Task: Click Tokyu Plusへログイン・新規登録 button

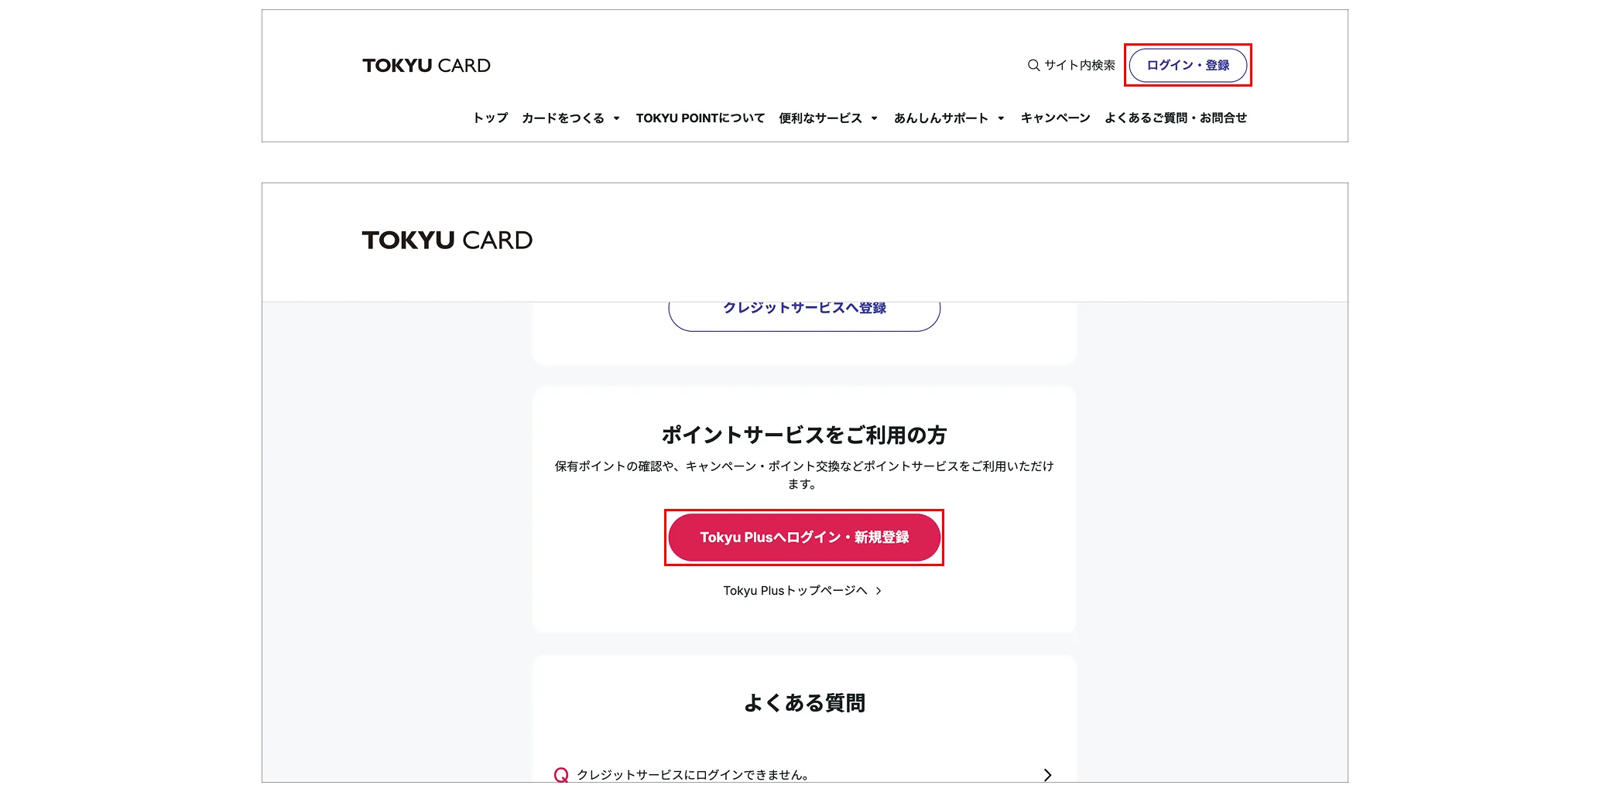Action: pos(805,537)
